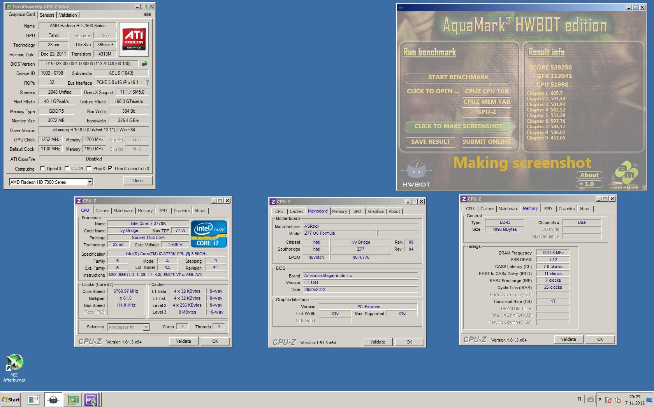
Task: Click the AquaMark window title icon
Action: point(401,7)
